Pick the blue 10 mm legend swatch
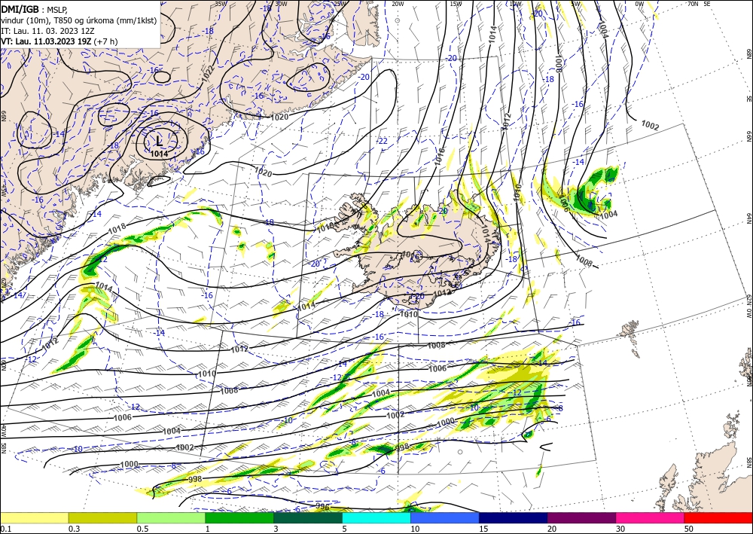Viewport: 753px width, 534px height. (445, 517)
